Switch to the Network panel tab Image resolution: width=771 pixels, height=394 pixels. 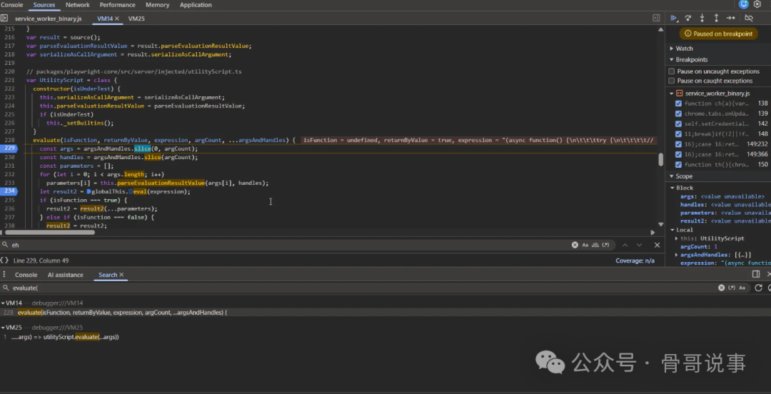pyautogui.click(x=78, y=5)
